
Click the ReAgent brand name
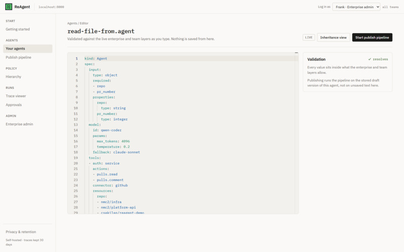click(22, 7)
